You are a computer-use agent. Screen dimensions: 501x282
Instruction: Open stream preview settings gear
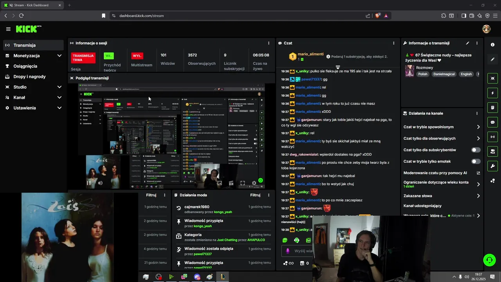pyautogui.click(x=254, y=183)
